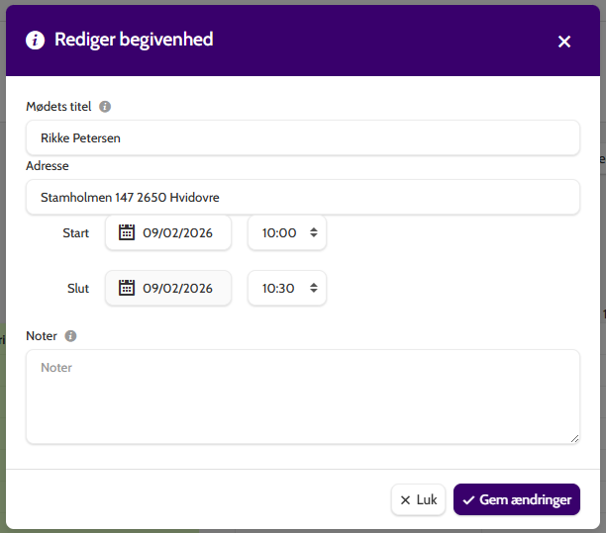Increase Slut time with up arrow
The height and width of the screenshot is (533, 606).
(314, 285)
